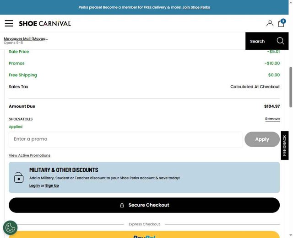Click Log In under Military discounts

(x=34, y=185)
